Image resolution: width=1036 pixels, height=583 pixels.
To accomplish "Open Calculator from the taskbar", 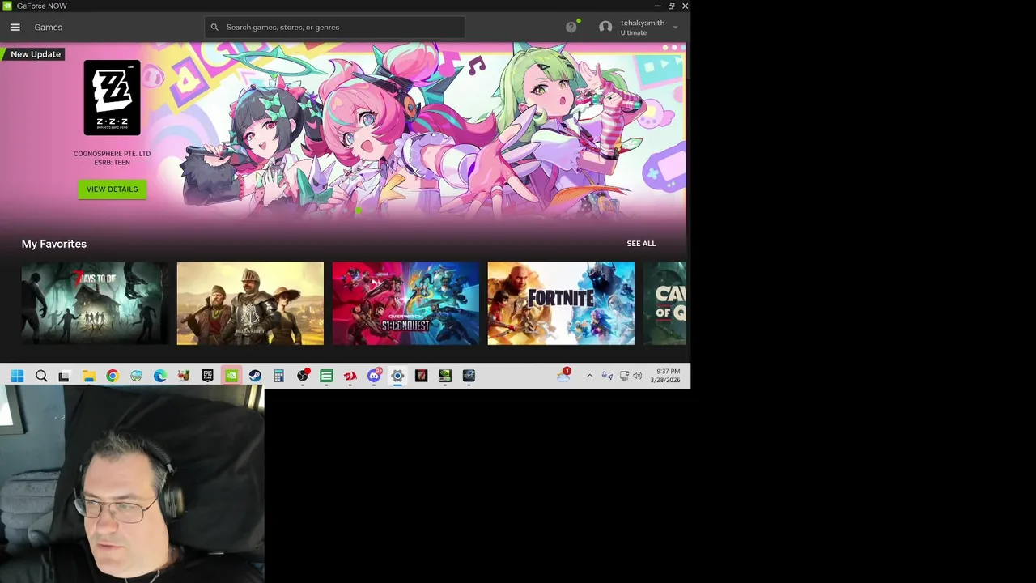I will (278, 376).
